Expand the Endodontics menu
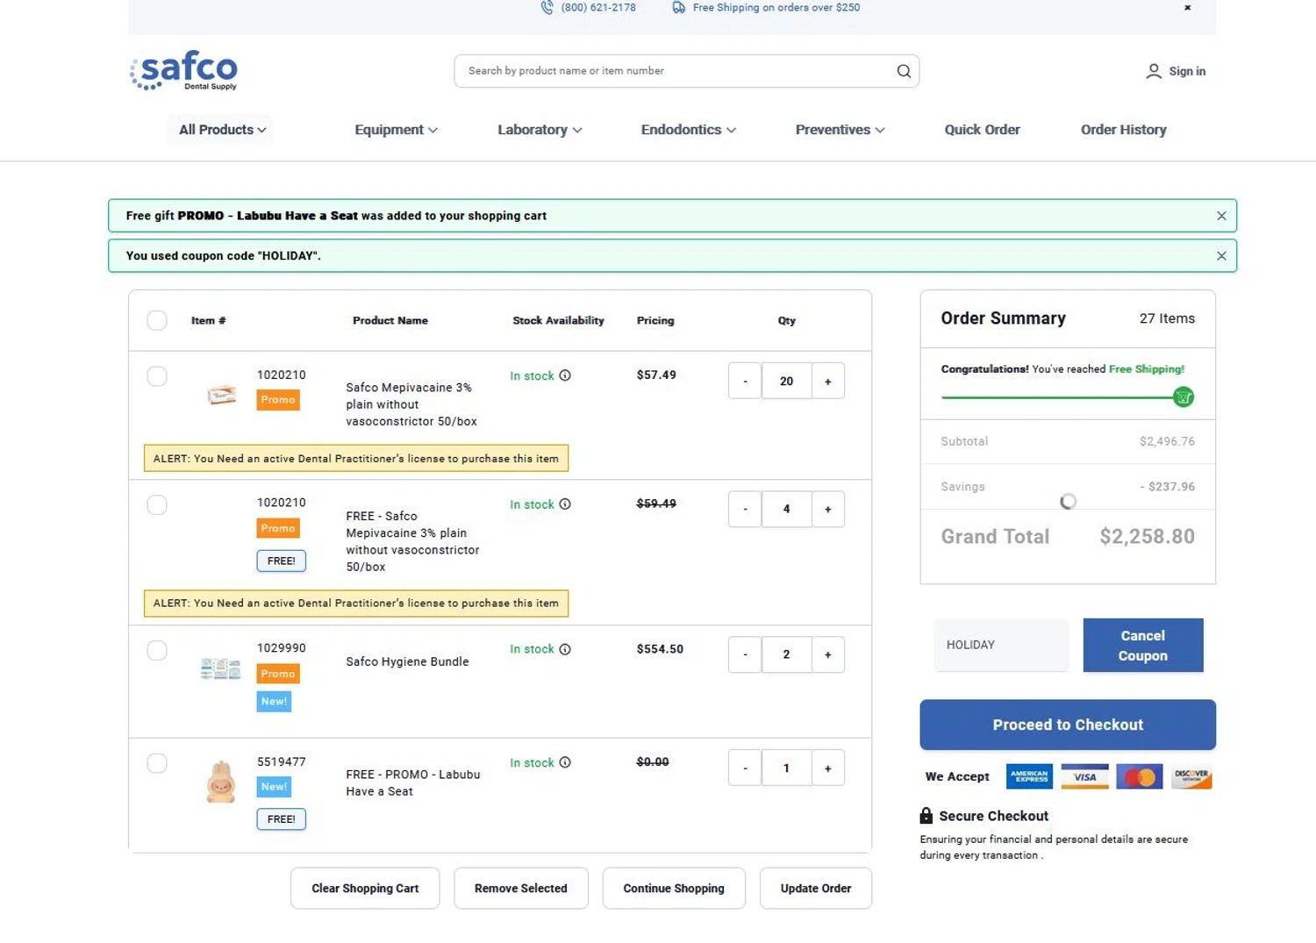 [x=688, y=130]
